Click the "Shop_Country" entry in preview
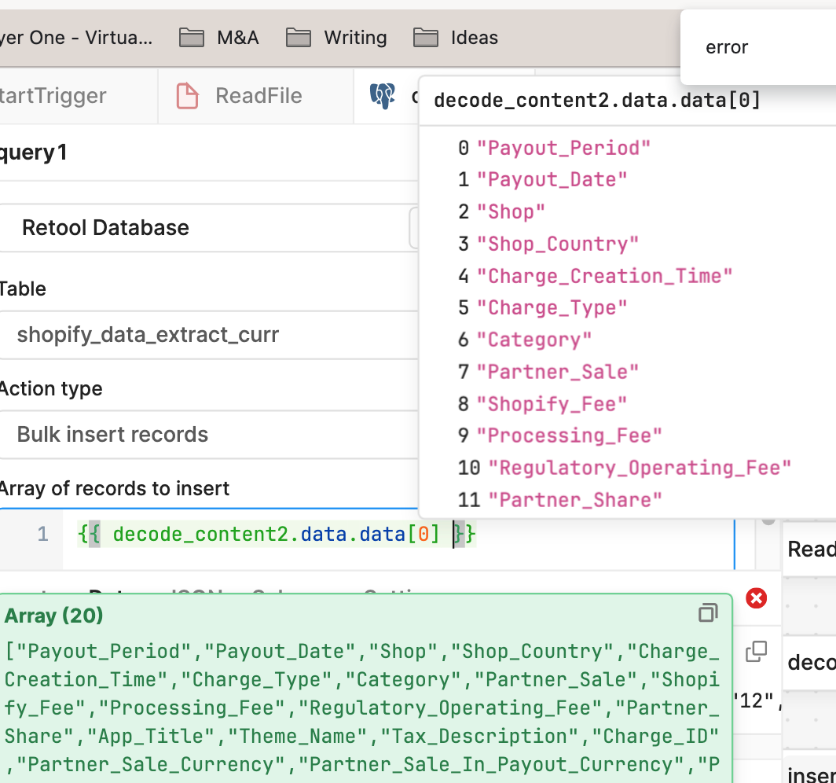Image resolution: width=836 pixels, height=783 pixels. pos(558,244)
